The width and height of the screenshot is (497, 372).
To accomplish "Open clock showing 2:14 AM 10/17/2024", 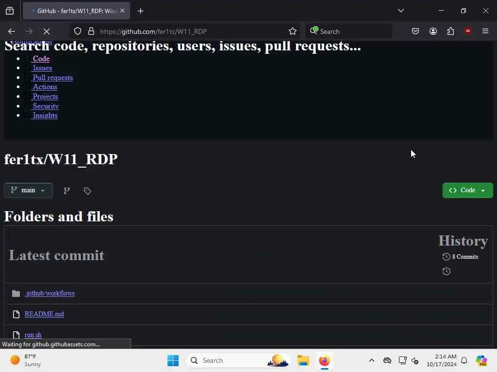I will click(x=442, y=360).
